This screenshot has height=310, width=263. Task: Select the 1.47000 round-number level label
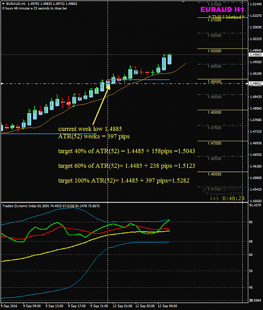click(214, 143)
